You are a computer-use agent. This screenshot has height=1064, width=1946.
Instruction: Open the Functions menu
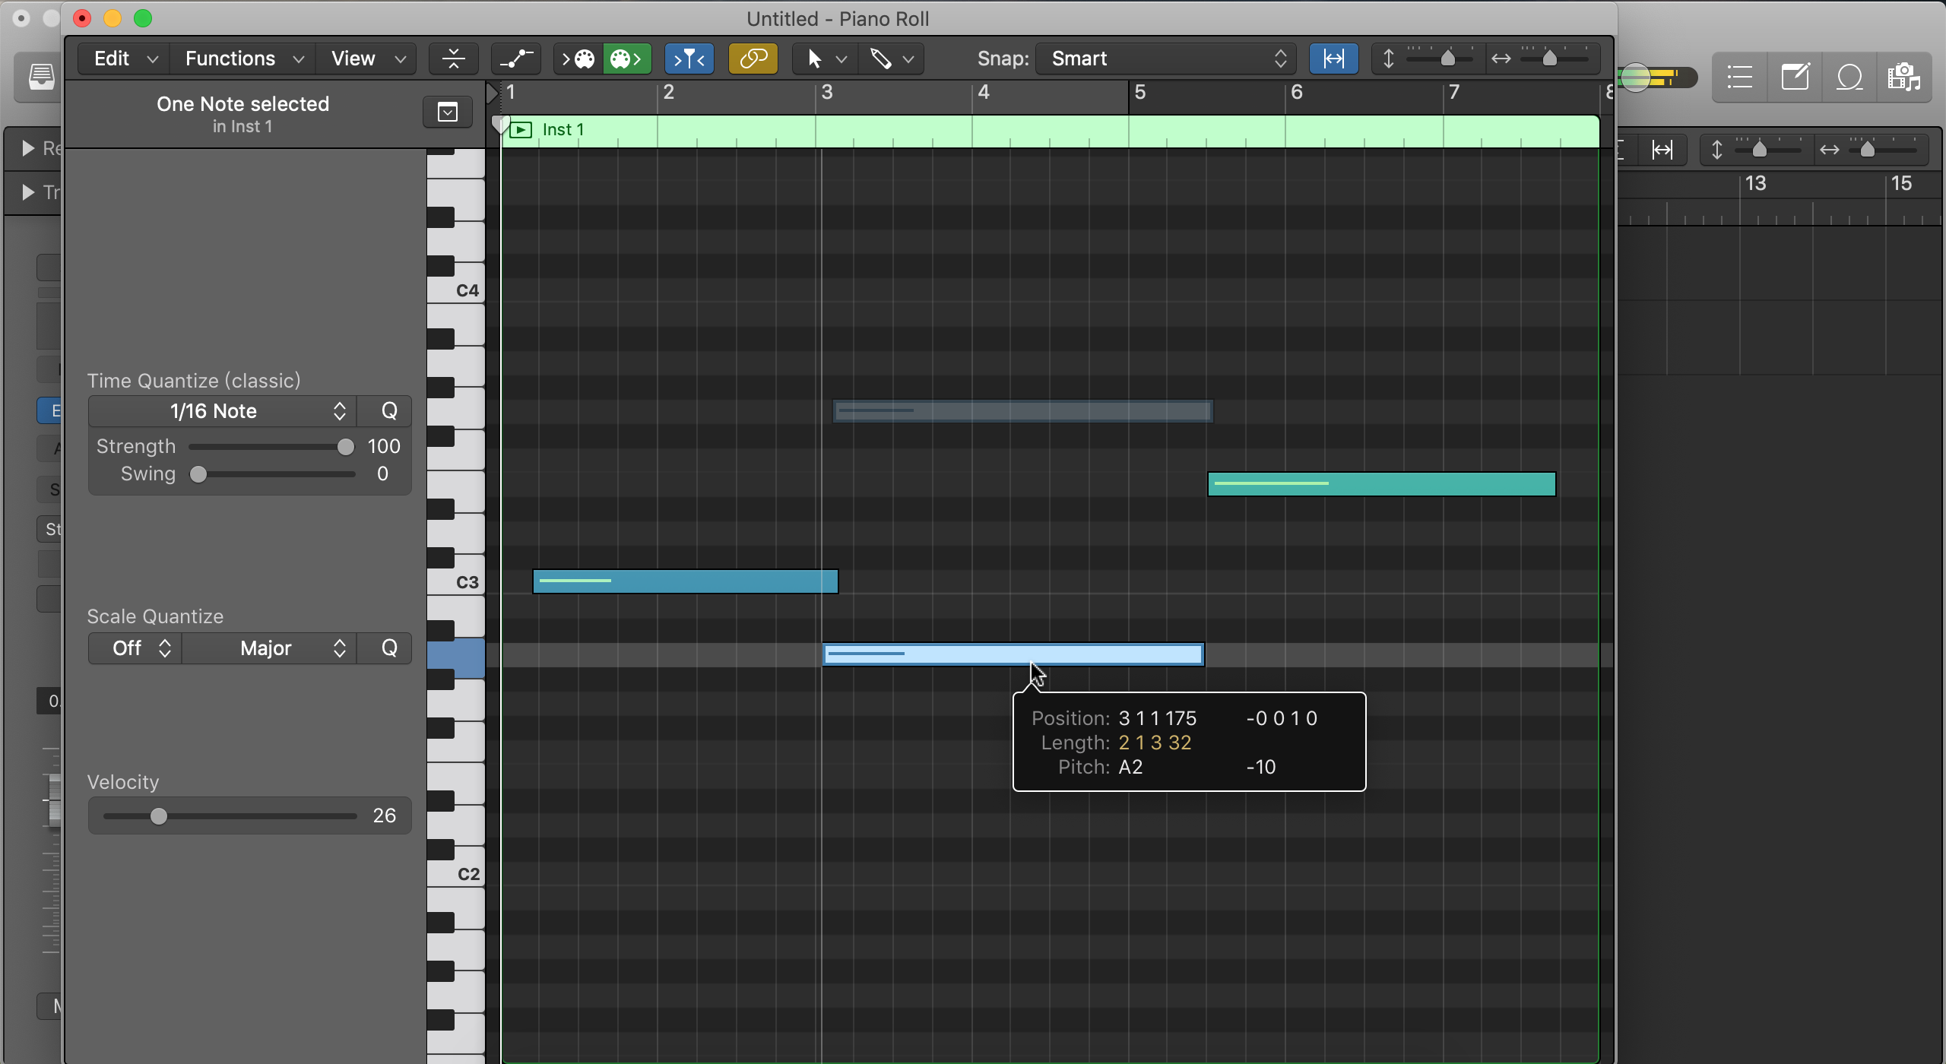[243, 59]
